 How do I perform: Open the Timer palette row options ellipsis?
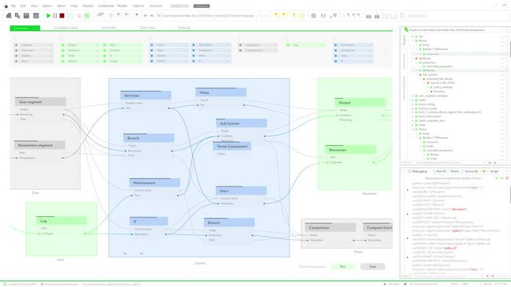click(x=186, y=45)
